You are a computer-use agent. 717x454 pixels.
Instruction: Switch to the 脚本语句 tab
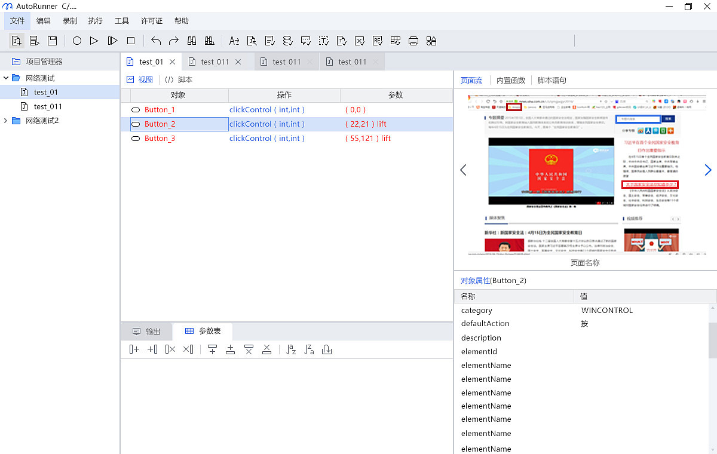pyautogui.click(x=552, y=80)
